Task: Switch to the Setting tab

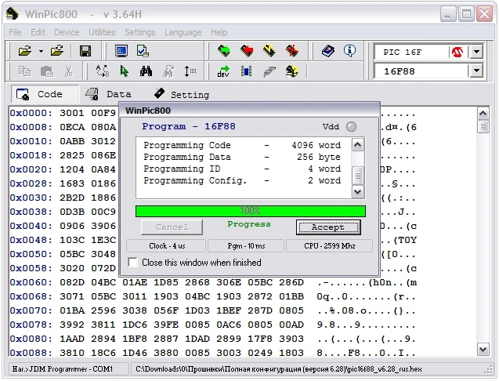Action: click(x=182, y=94)
